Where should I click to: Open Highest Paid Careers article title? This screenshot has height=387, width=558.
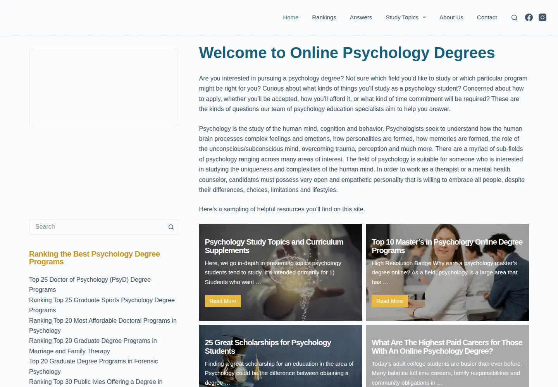(x=447, y=347)
